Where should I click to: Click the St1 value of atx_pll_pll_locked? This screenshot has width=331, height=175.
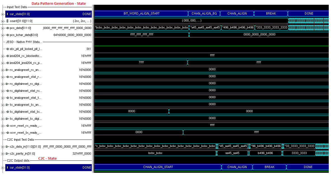click(89, 49)
